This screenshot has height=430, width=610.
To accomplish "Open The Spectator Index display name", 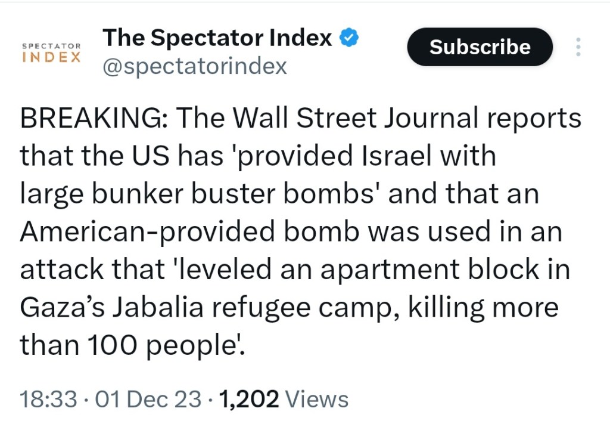I will point(217,38).
